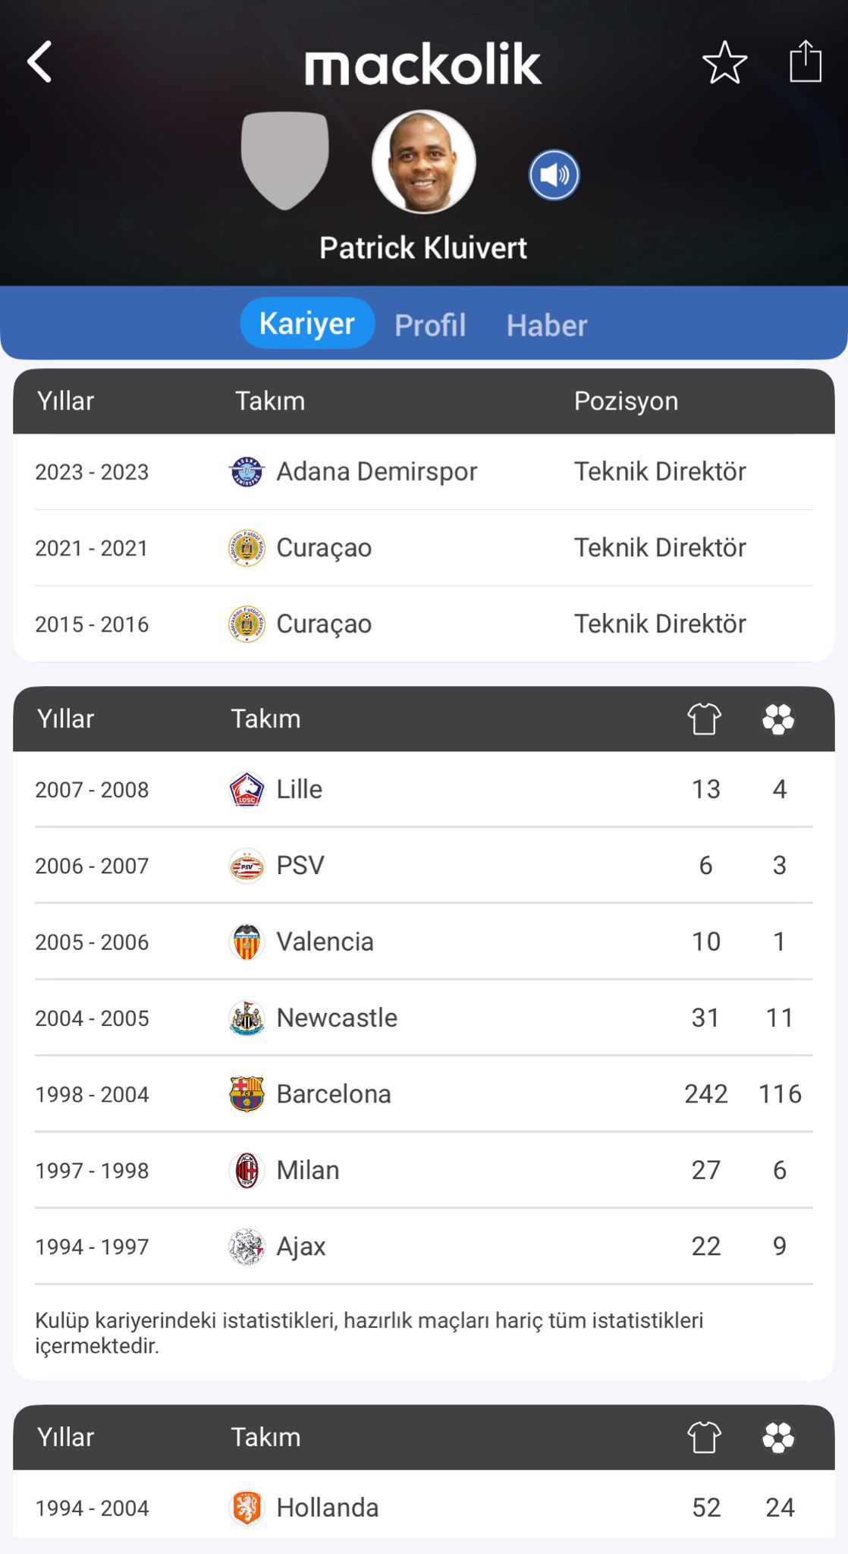Switch to the Haber tab
Viewport: 848px width, 1554px height.
547,325
